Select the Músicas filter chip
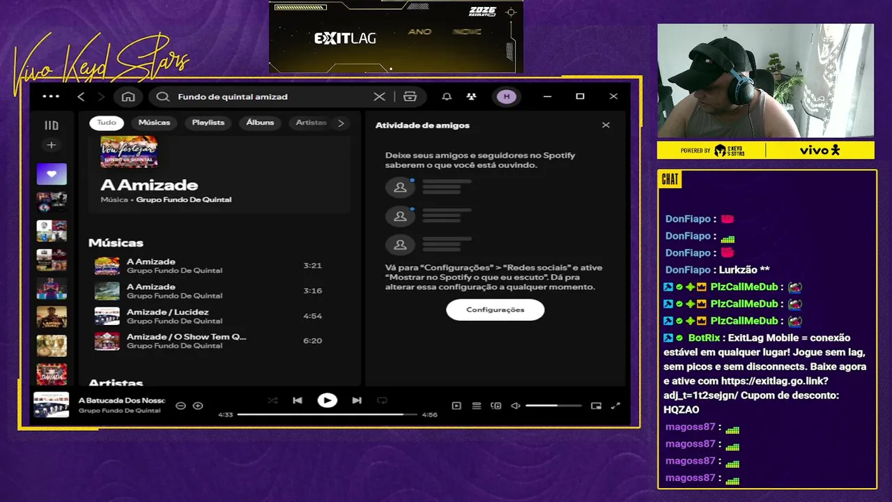This screenshot has height=502, width=892. pos(154,123)
